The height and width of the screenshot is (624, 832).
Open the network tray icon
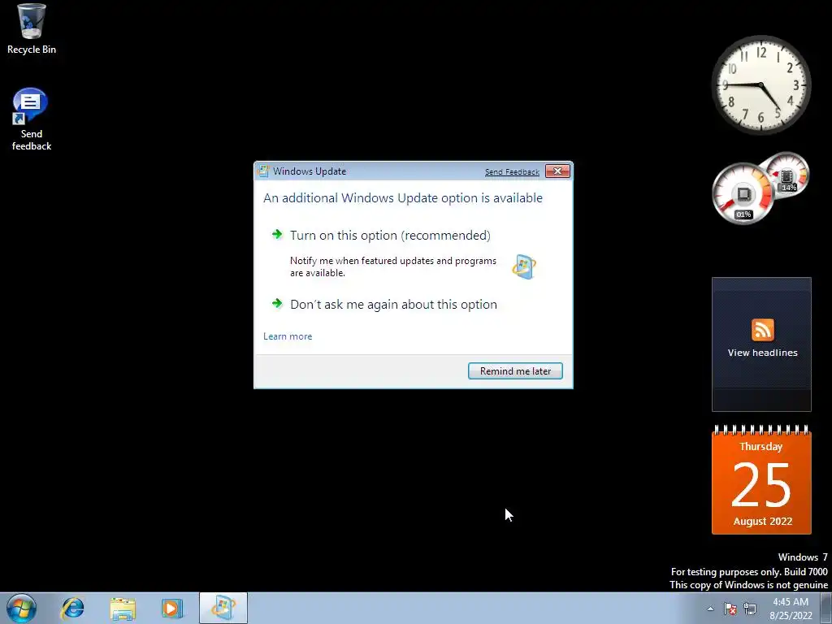pos(750,609)
